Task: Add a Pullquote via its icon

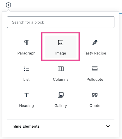Action: pos(95,69)
